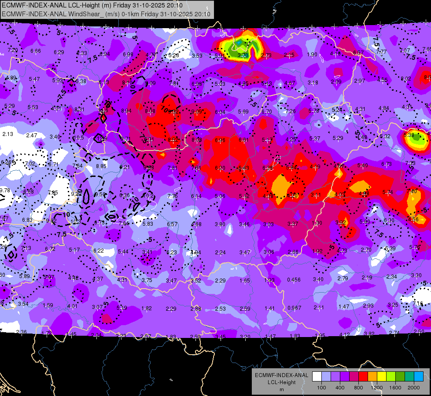Click the orange swatch in the legend colorbar
Screen dimensions: 431x396
372,377
